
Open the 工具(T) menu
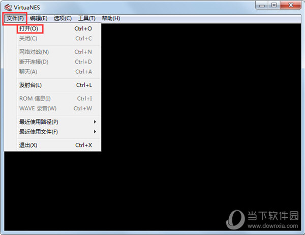86,18
